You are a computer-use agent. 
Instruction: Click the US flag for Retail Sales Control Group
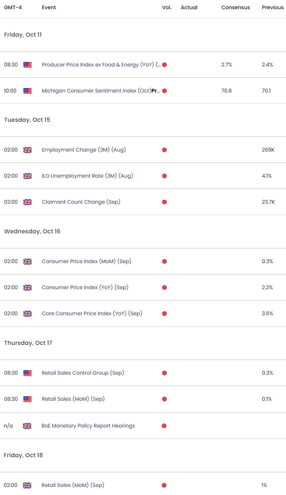[x=27, y=373]
